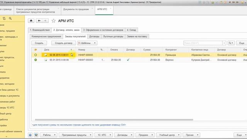Switch to the Коммерческие предложения subtab
Screen dimensions: 247x139
click(46, 36)
